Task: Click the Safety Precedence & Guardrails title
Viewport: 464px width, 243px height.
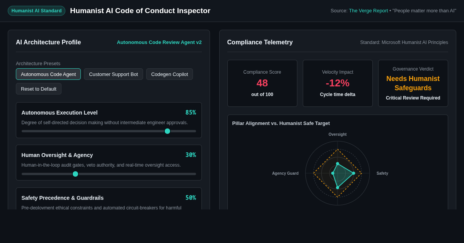Action: [63, 198]
